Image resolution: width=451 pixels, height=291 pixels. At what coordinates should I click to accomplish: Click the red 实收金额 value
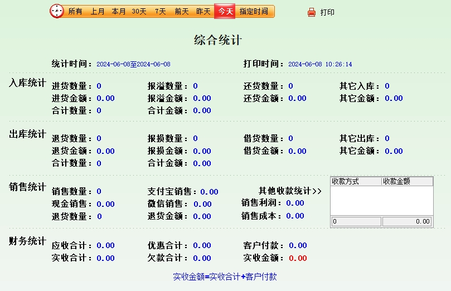point(298,258)
